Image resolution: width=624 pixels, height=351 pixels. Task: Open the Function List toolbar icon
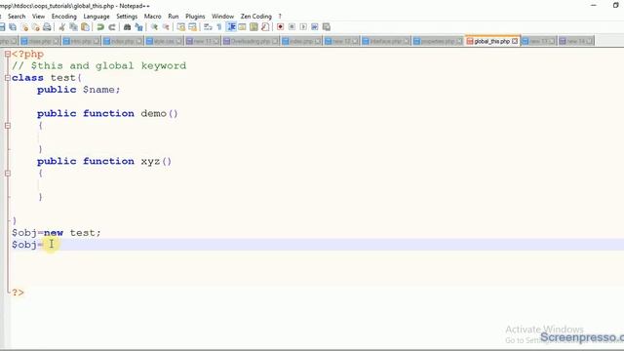coord(265,27)
